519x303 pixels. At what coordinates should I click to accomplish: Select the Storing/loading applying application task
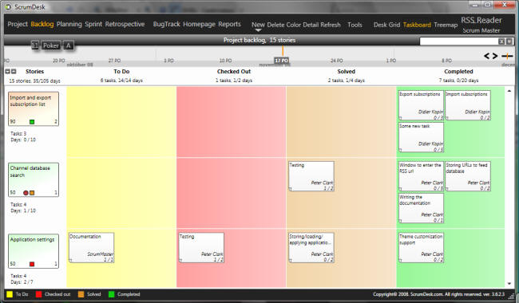coord(311,247)
